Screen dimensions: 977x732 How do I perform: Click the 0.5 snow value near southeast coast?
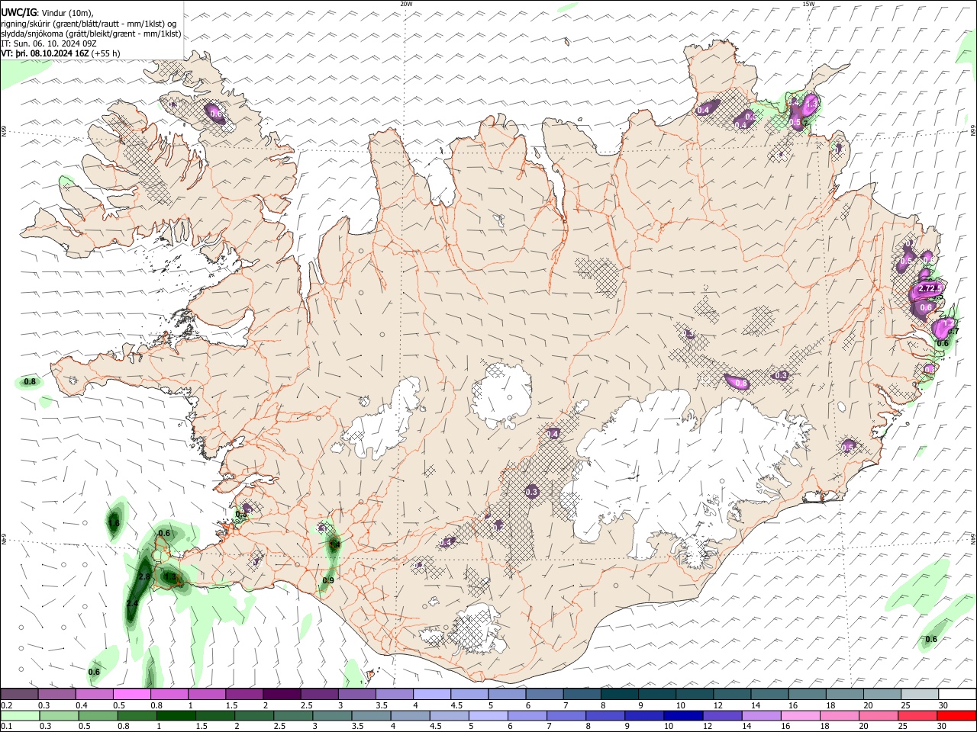[847, 447]
